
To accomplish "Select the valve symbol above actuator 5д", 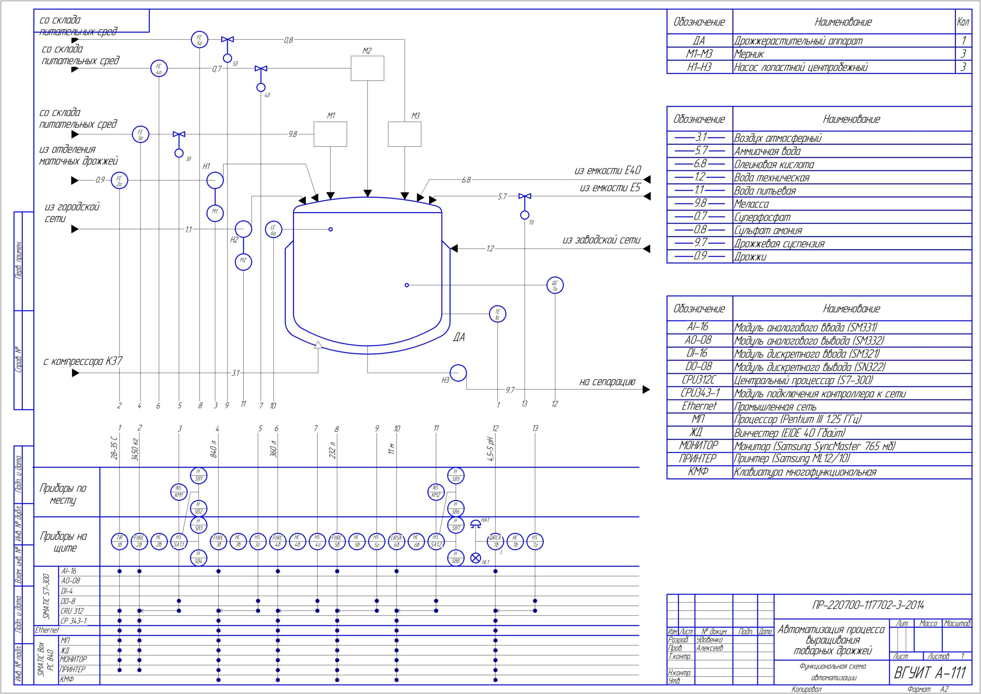I will 227,40.
